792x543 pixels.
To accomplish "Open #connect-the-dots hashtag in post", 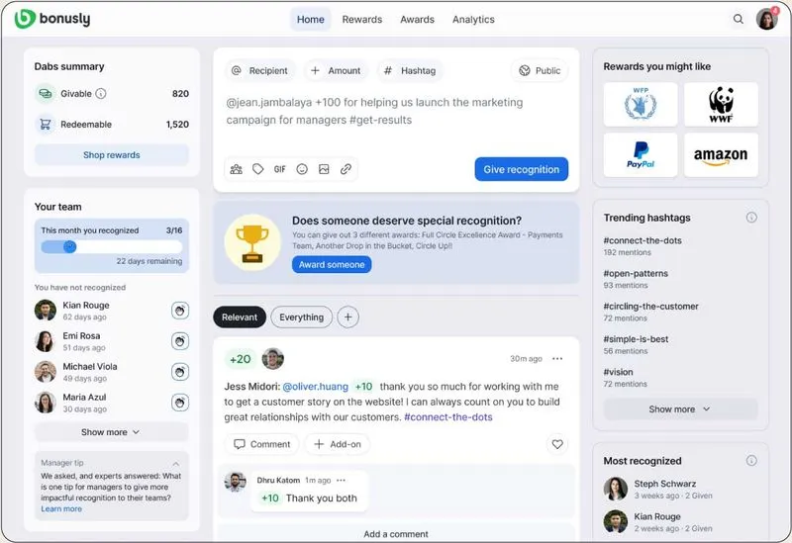I will [448, 416].
